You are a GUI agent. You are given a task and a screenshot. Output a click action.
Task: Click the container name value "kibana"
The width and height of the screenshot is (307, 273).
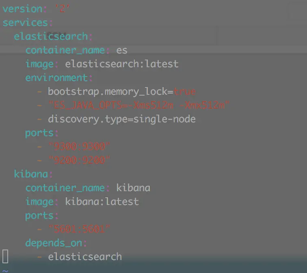coord(133,188)
